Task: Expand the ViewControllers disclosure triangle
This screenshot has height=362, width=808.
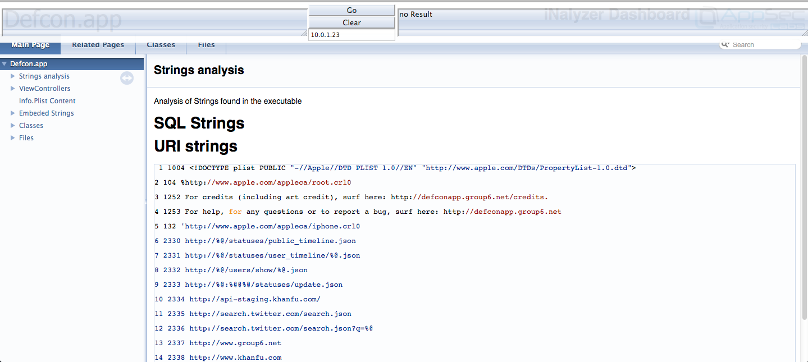Action: (13, 89)
